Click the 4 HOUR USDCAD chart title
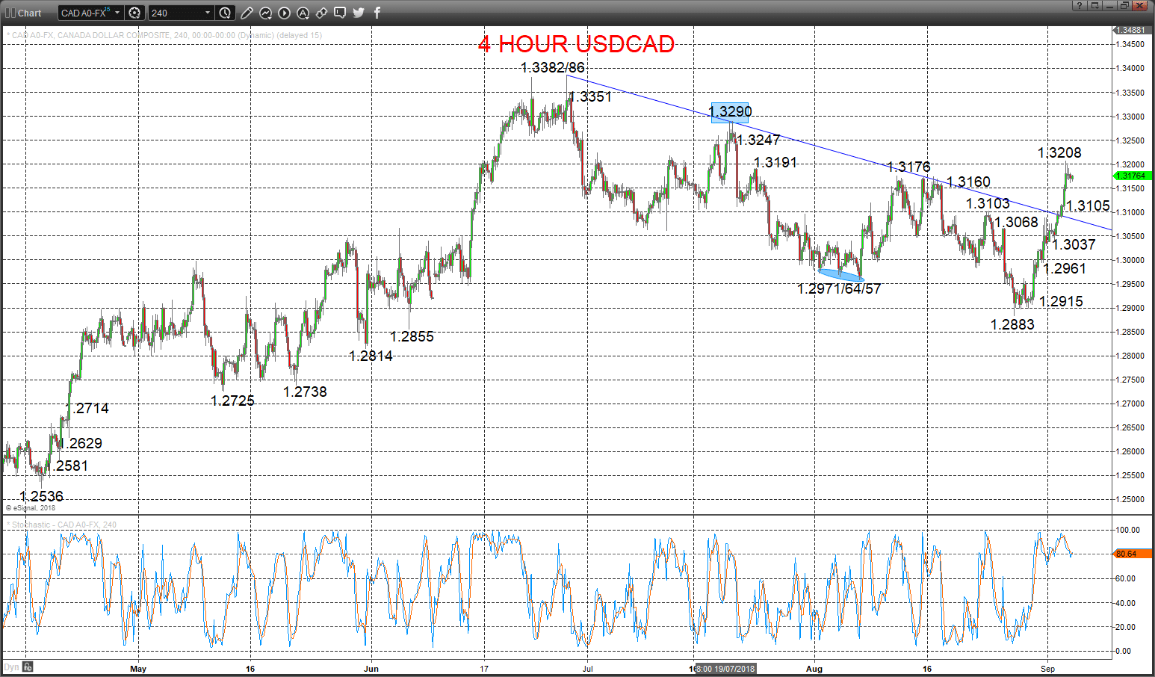This screenshot has width=1155, height=677. pyautogui.click(x=576, y=44)
